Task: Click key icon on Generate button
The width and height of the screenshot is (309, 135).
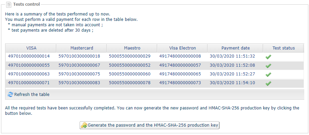Action: 84,125
